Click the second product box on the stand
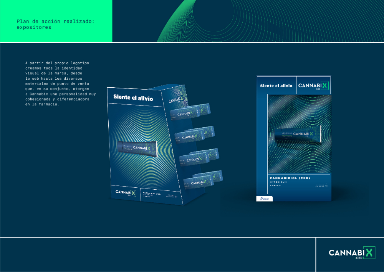 click(x=195, y=134)
